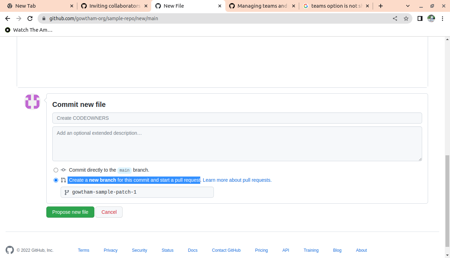Click the Cancel button

point(109,212)
